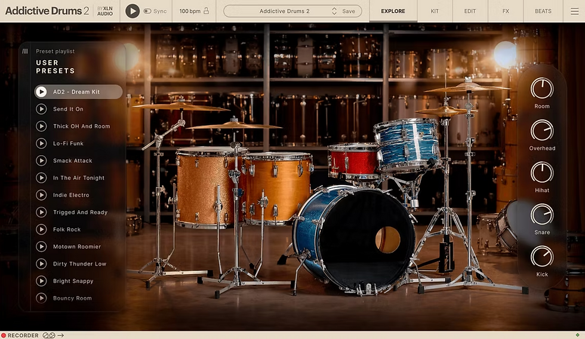This screenshot has height=339, width=585.
Task: Preview the Bouncy Room preset
Action: [x=41, y=298]
